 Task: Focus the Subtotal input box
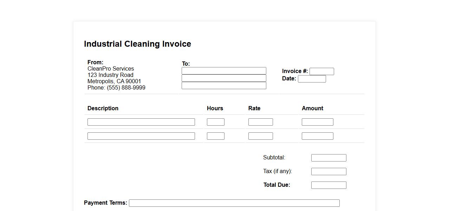[x=328, y=158]
